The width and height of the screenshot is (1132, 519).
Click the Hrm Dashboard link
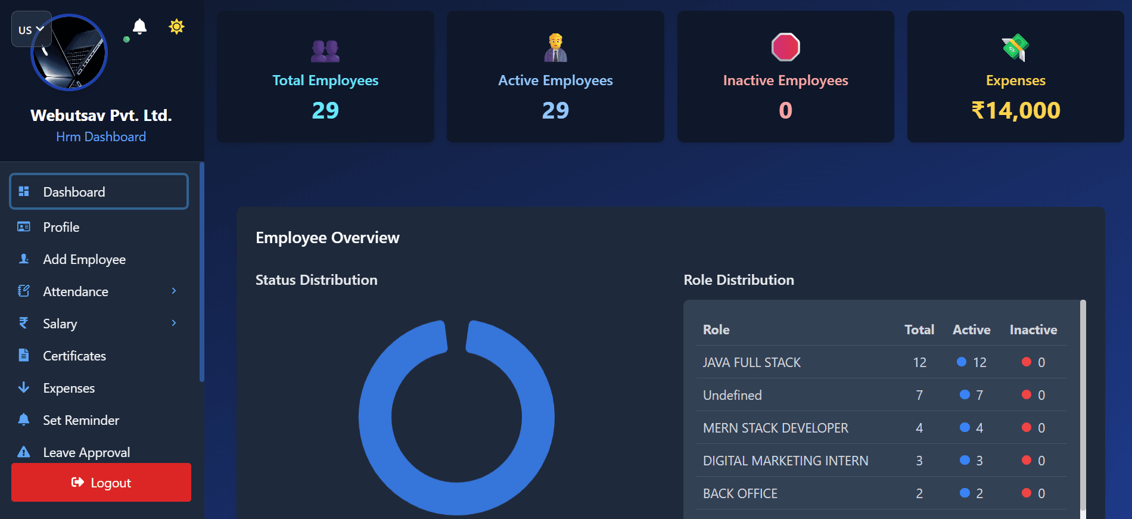(x=101, y=137)
